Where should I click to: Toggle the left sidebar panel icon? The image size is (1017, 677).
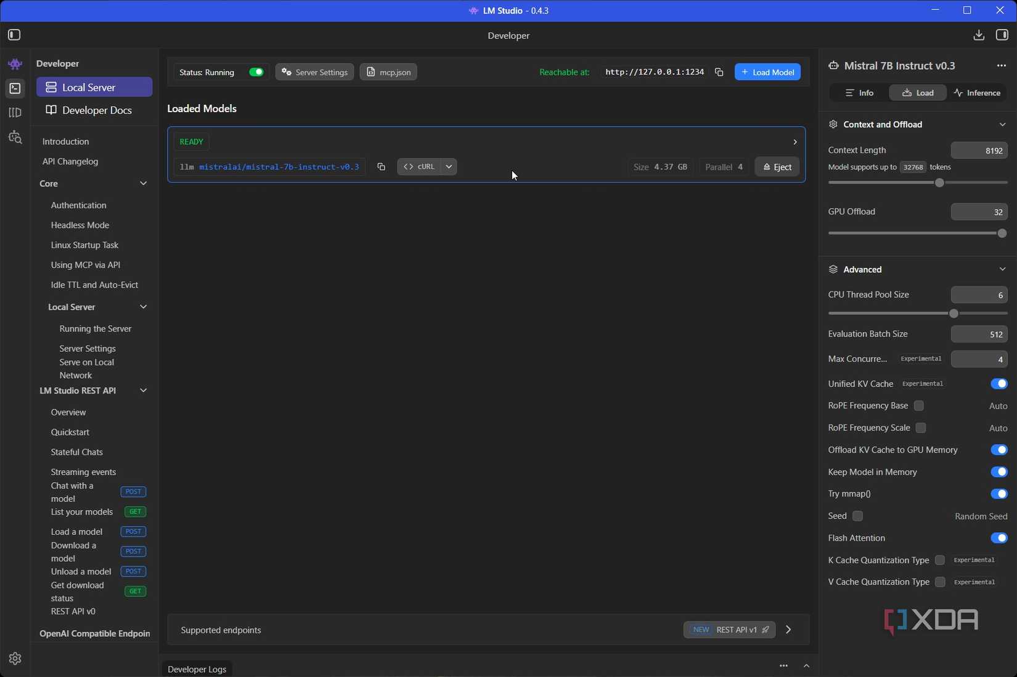pyautogui.click(x=14, y=35)
